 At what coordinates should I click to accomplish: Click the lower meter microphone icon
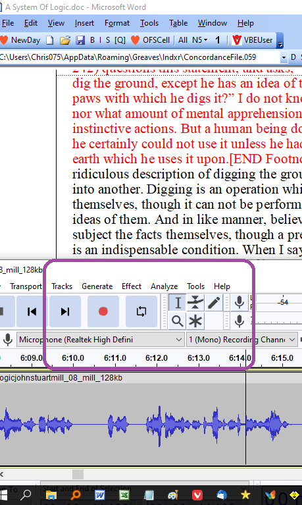click(x=239, y=321)
